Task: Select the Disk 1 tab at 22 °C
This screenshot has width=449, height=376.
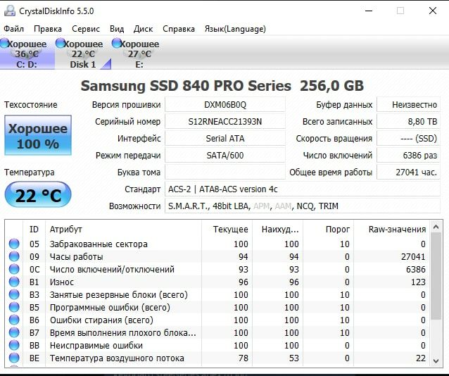Action: pyautogui.click(x=83, y=54)
